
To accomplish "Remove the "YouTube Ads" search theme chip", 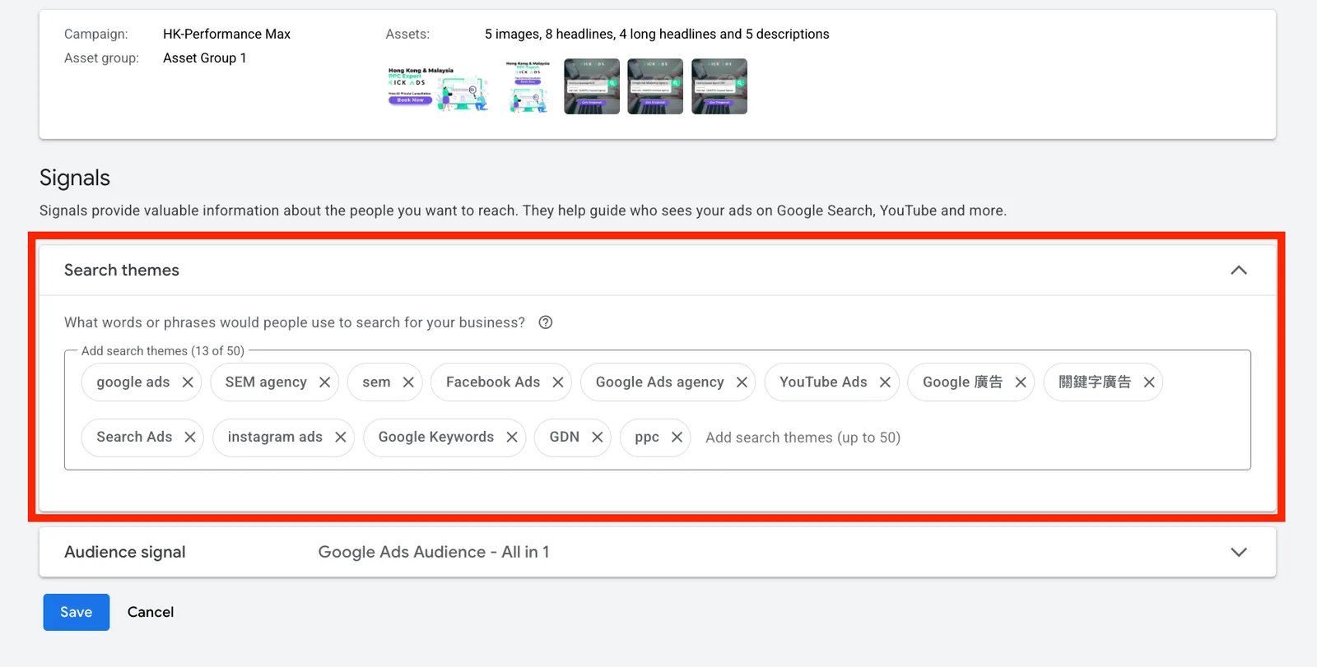I will pyautogui.click(x=885, y=382).
